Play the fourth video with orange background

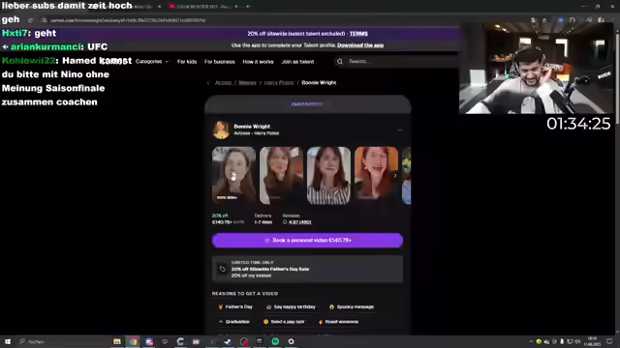point(376,176)
